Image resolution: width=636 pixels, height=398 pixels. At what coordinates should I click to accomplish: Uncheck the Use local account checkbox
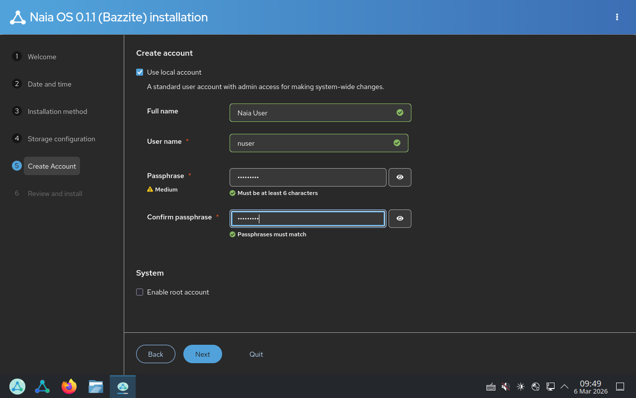click(140, 72)
